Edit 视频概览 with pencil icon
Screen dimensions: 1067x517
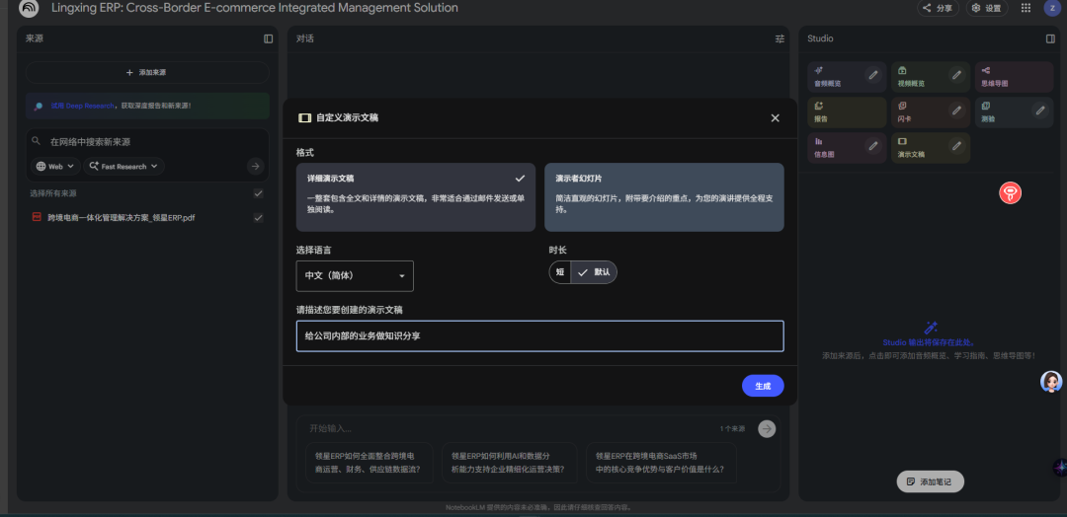tap(956, 74)
